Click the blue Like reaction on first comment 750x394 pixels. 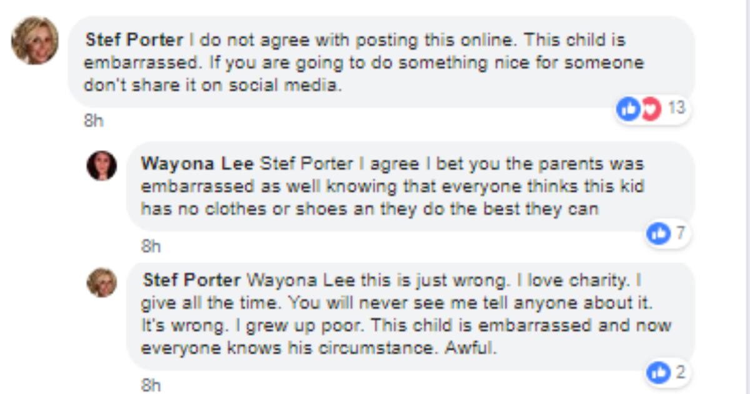coord(628,109)
